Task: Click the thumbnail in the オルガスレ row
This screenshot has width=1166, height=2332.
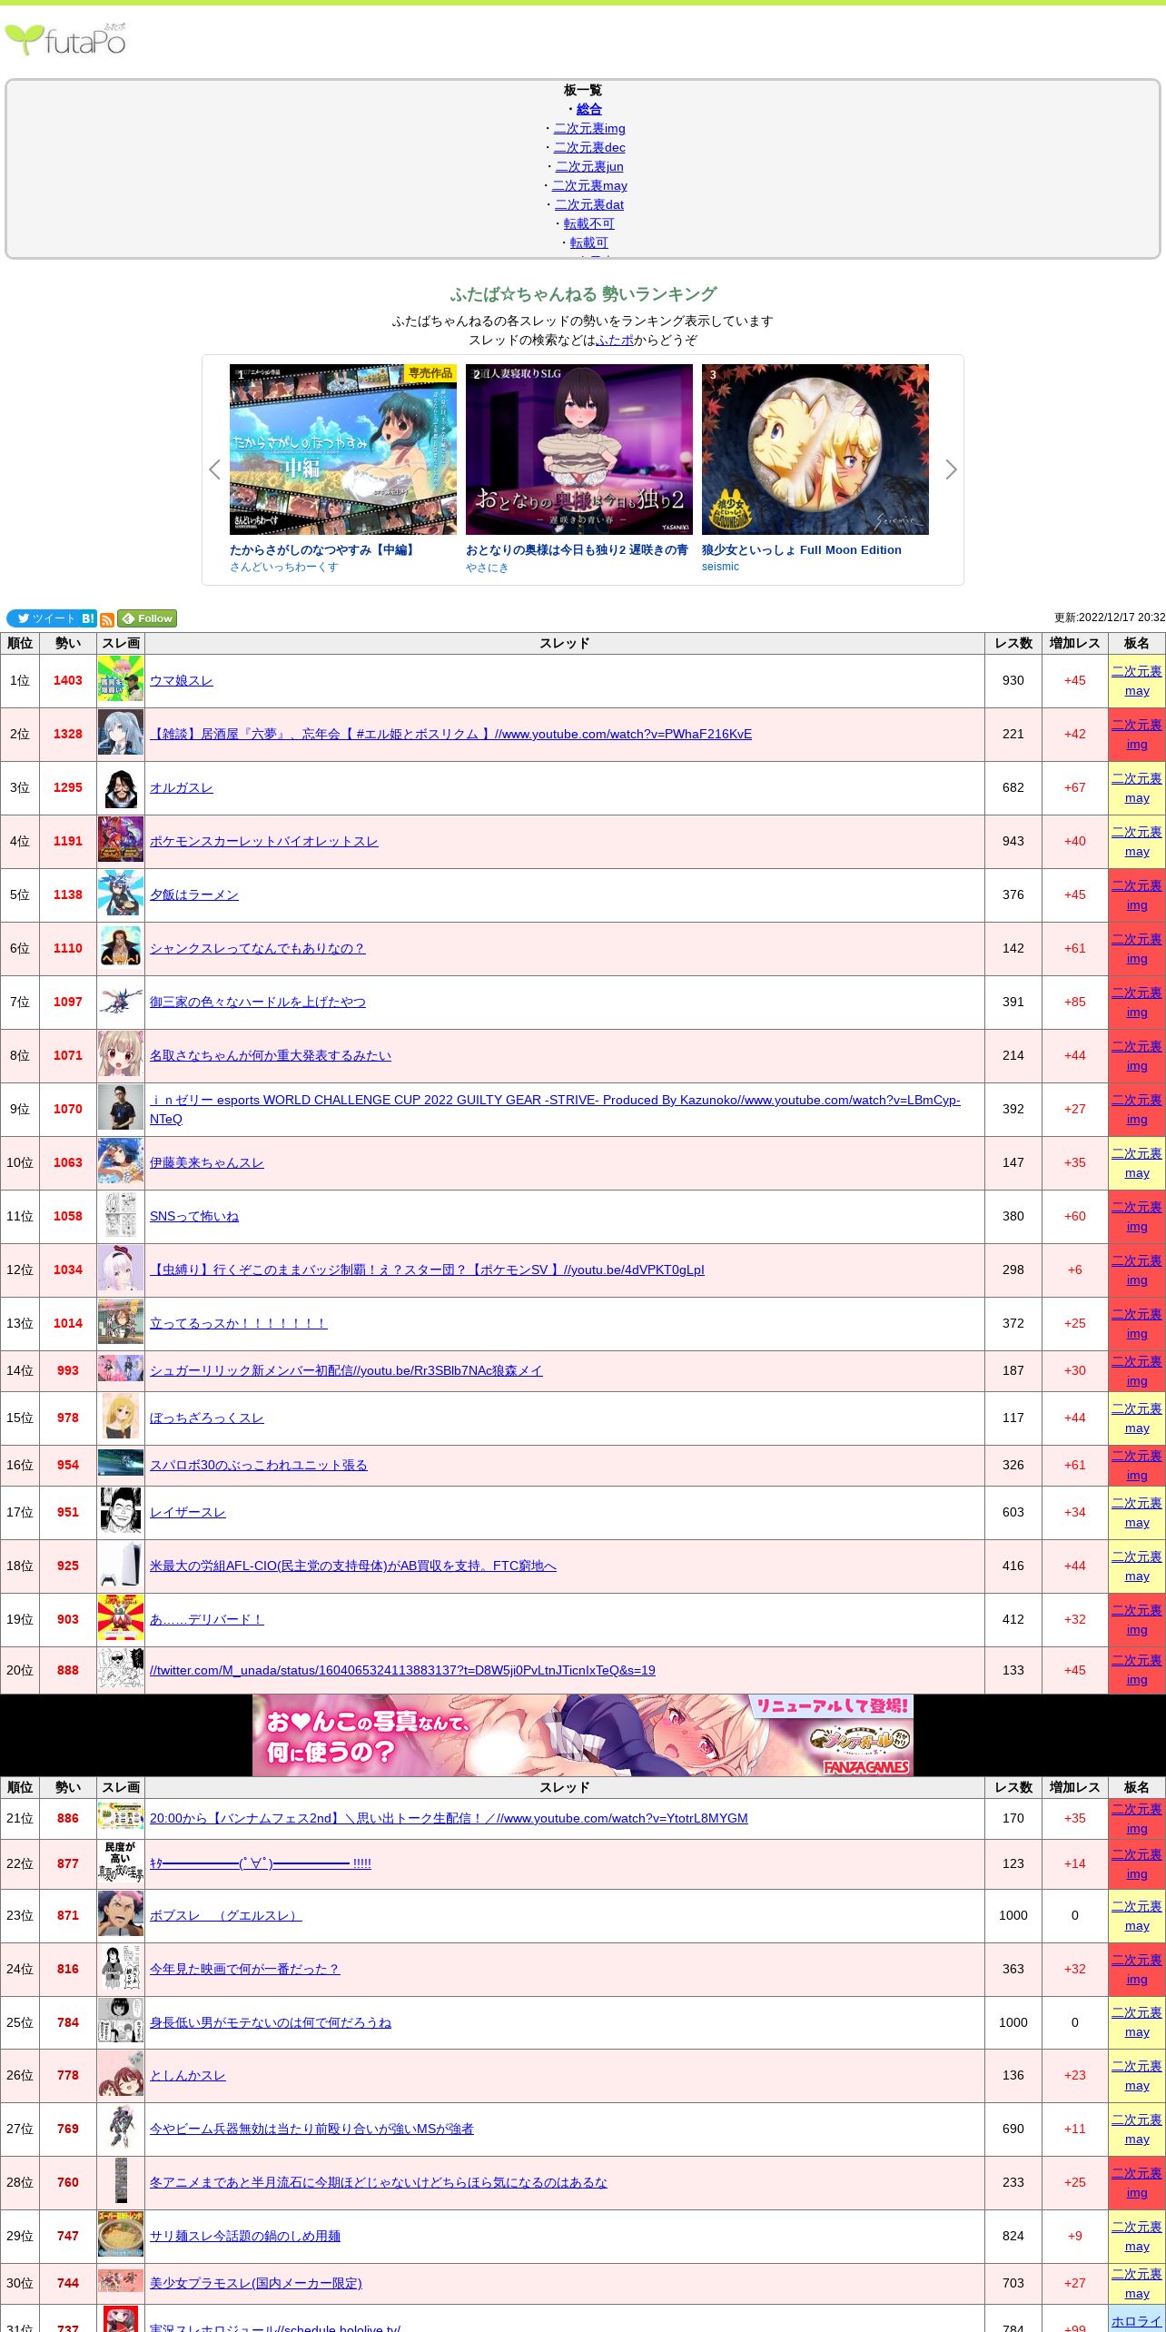Action: pos(121,787)
